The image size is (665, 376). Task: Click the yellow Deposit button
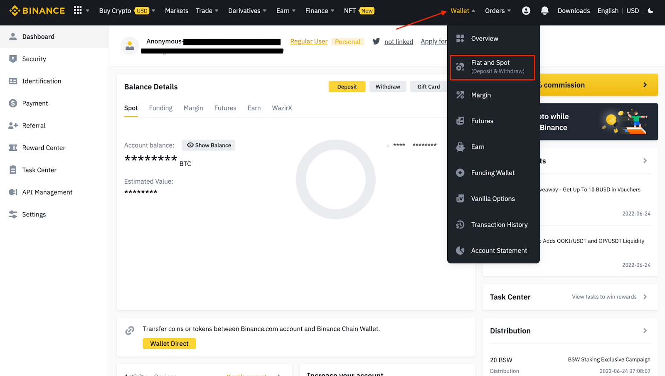tap(347, 86)
